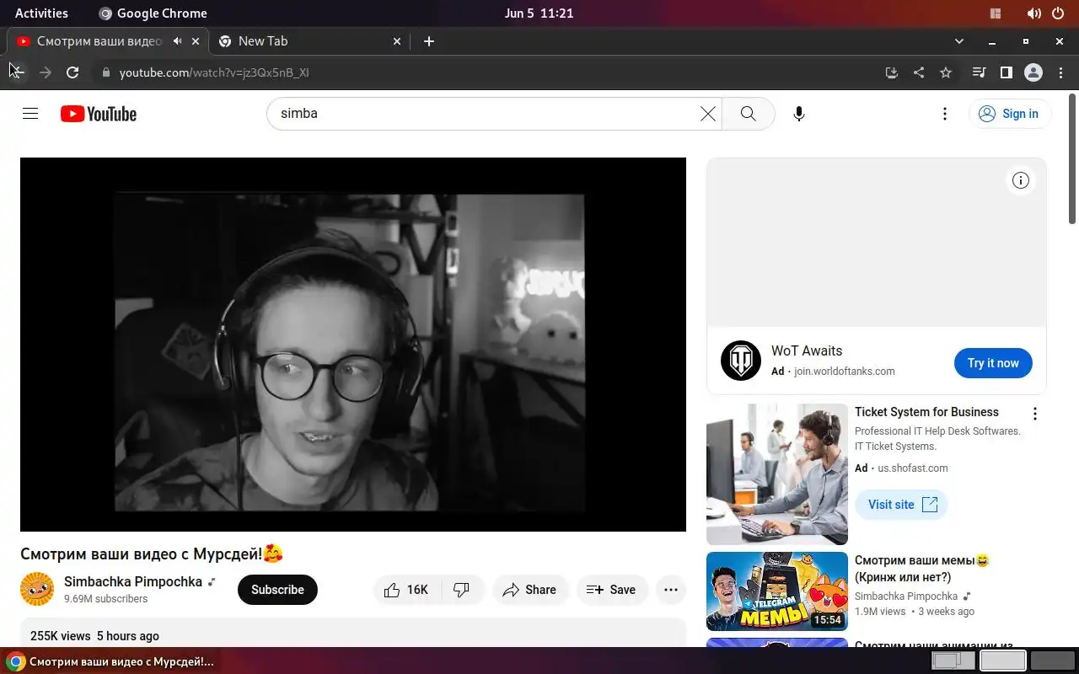Viewport: 1079px width, 674px height.
Task: Share the video
Action: (x=529, y=590)
